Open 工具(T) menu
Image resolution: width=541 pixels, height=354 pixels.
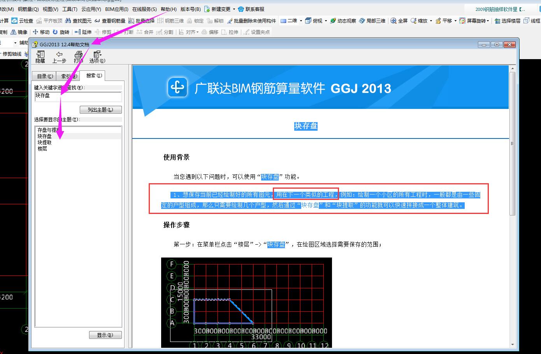70,9
